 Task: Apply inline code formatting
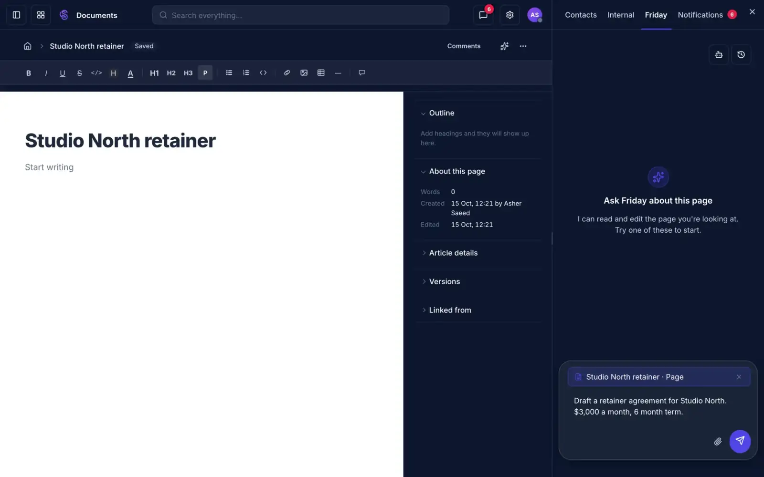click(x=96, y=73)
